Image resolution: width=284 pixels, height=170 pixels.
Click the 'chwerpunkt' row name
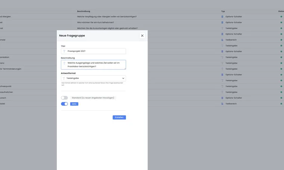pyautogui.click(x=6, y=86)
